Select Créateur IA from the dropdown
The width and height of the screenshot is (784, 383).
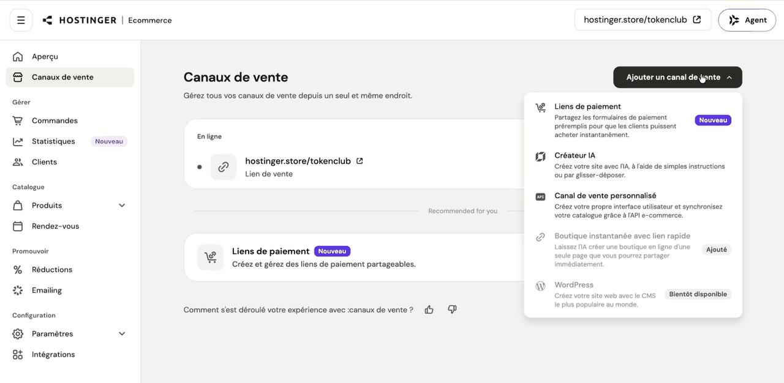click(x=633, y=165)
